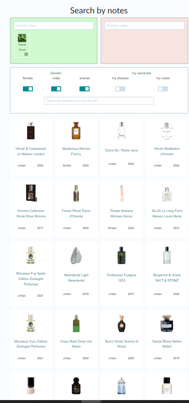
Task: Turn off the shared gender switch
Action: click(85, 89)
